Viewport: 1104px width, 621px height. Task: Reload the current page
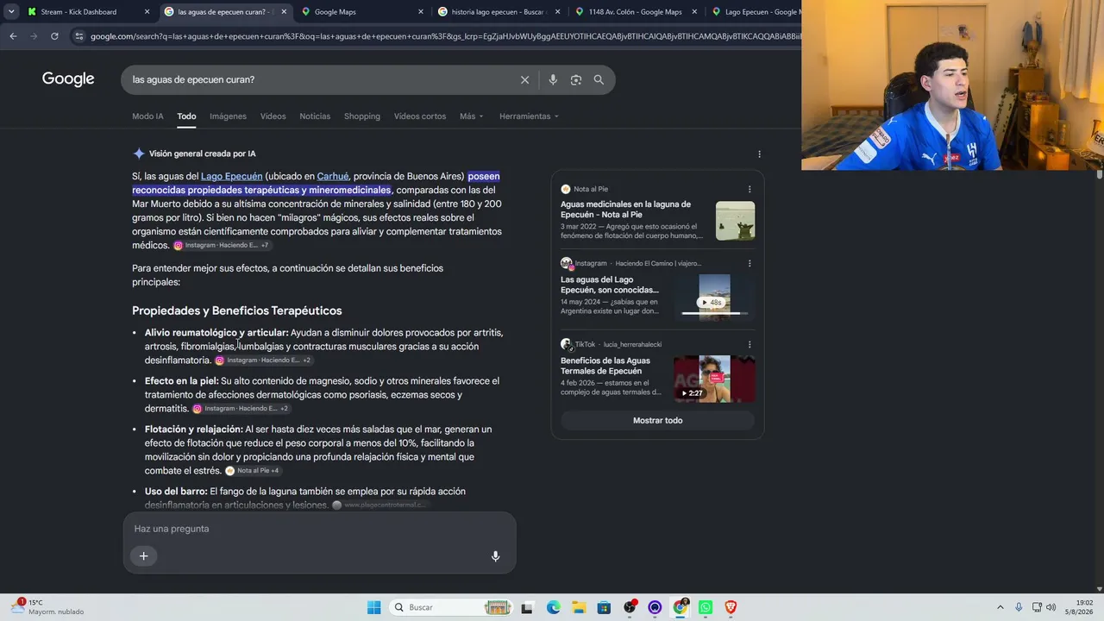[54, 36]
